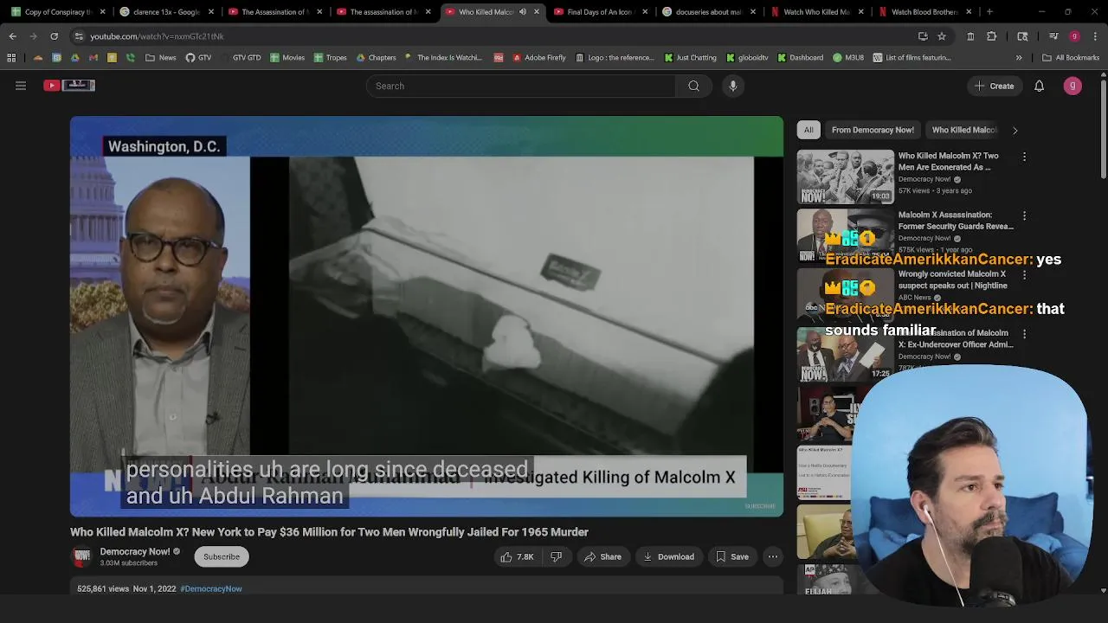This screenshot has width=1108, height=623.
Task: Open the Chrome three-dot menu
Action: pos(1094,36)
